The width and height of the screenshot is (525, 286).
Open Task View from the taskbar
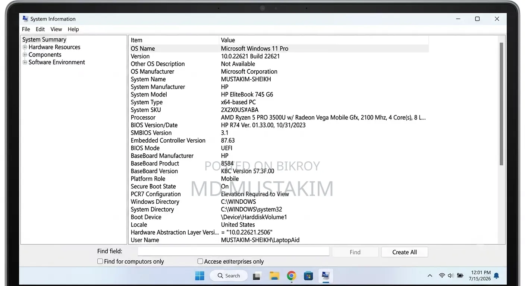(x=256, y=276)
